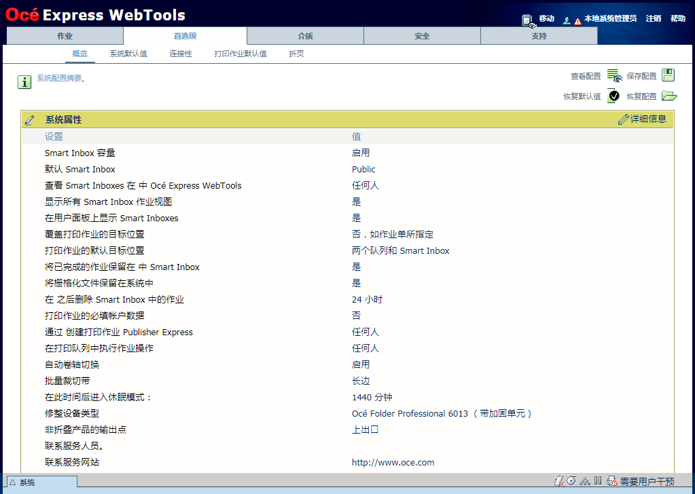This screenshot has height=494, width=695.
Task: Click the user account silhouette icon
Action: coord(567,20)
